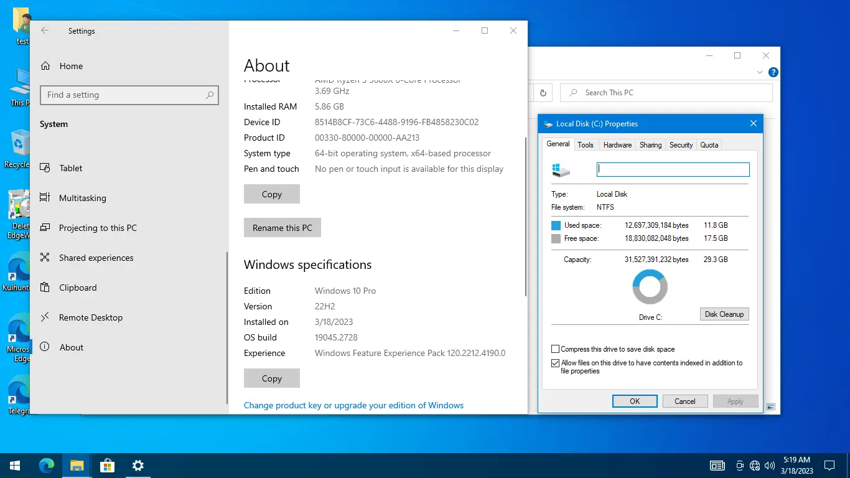Click the Disk Cleanup button
The height and width of the screenshot is (478, 850).
pyautogui.click(x=724, y=314)
